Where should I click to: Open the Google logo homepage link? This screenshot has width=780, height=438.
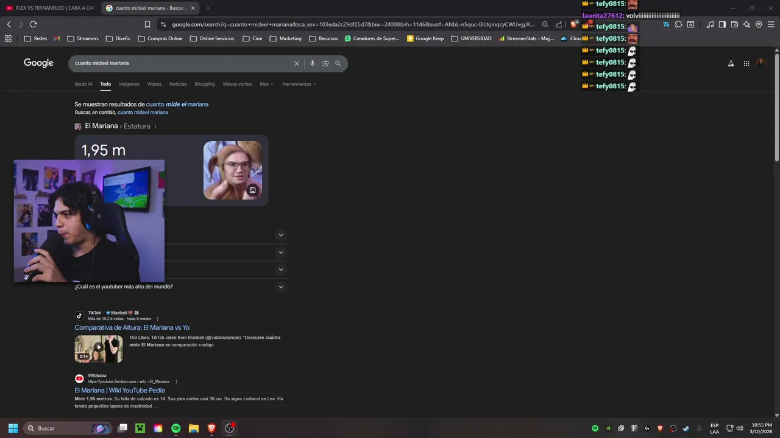(x=38, y=63)
